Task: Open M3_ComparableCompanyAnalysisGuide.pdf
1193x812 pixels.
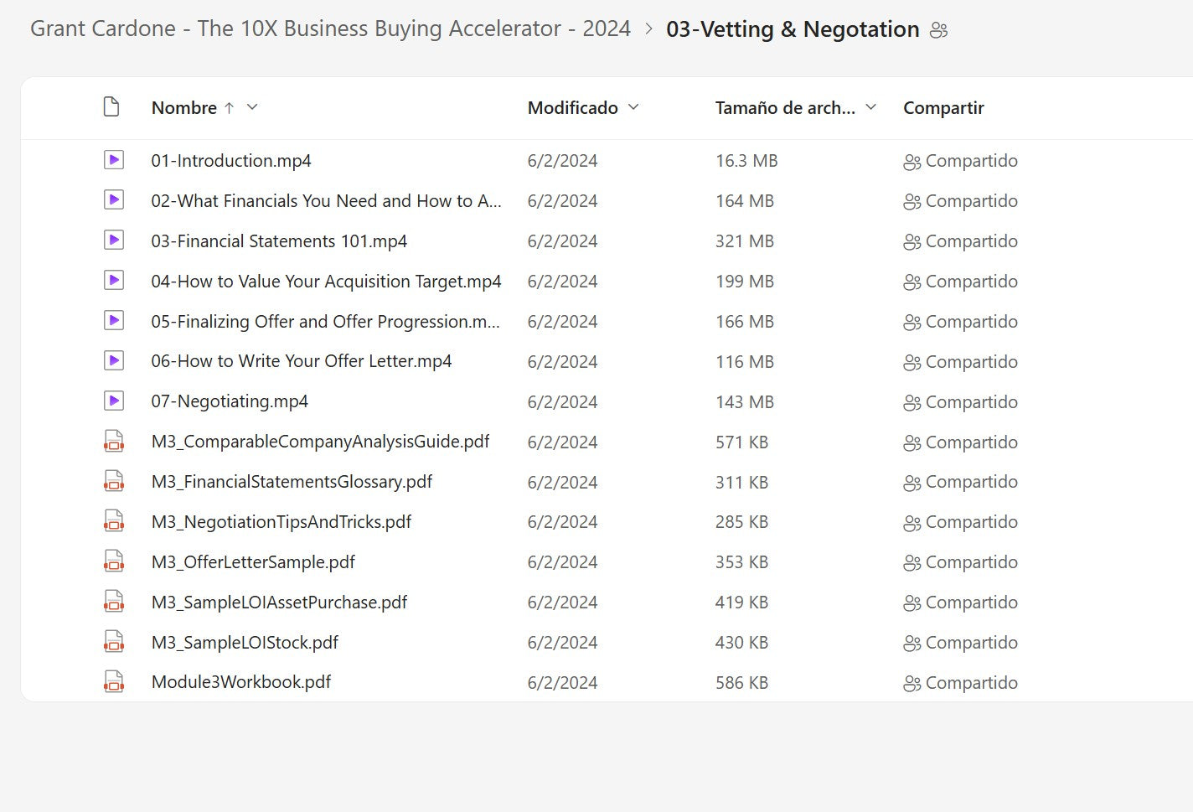Action: point(320,442)
